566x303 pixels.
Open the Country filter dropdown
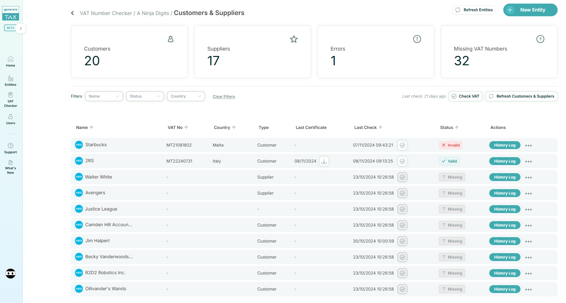pyautogui.click(x=186, y=96)
